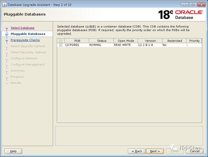
Task: Toggle the select-all checkbox in the PDB table header
Action: point(61,41)
